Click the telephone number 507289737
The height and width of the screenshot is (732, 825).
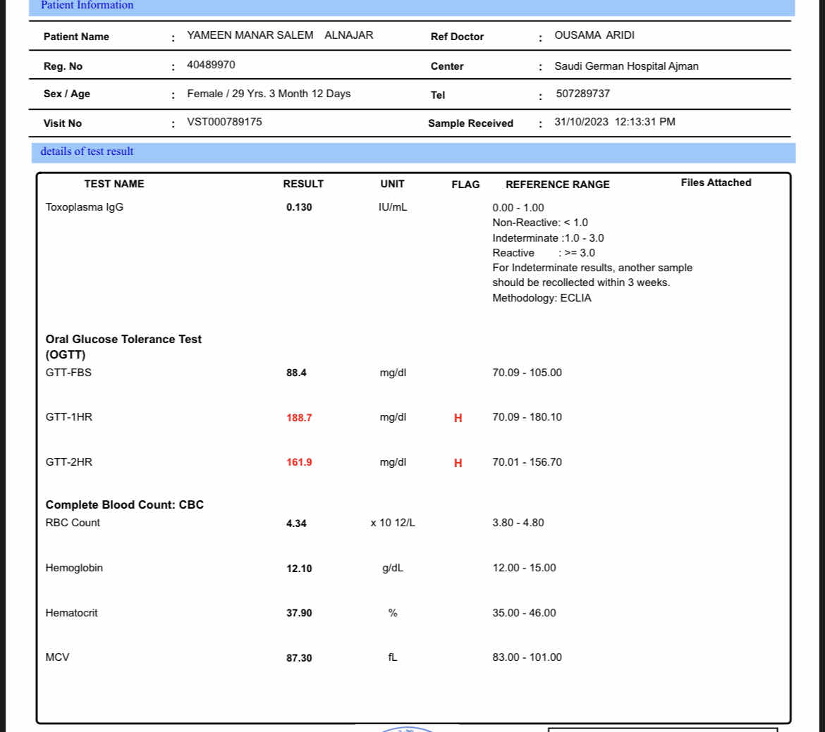pyautogui.click(x=582, y=94)
